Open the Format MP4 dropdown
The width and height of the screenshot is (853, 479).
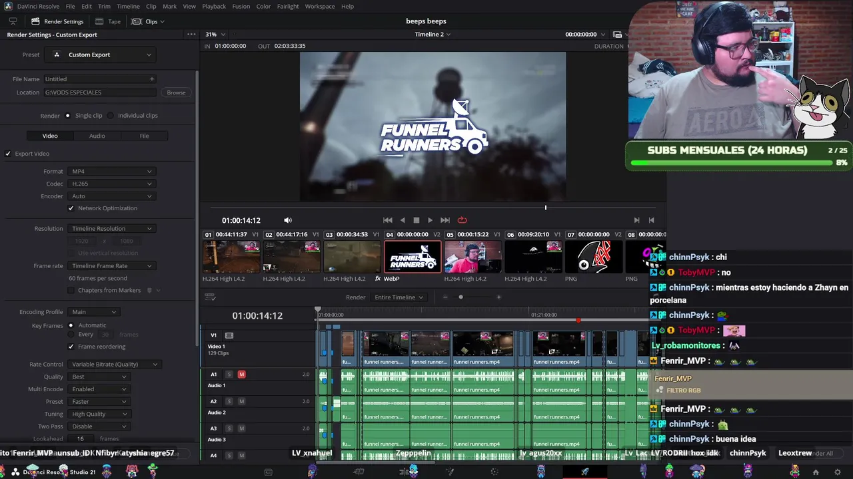click(111, 172)
